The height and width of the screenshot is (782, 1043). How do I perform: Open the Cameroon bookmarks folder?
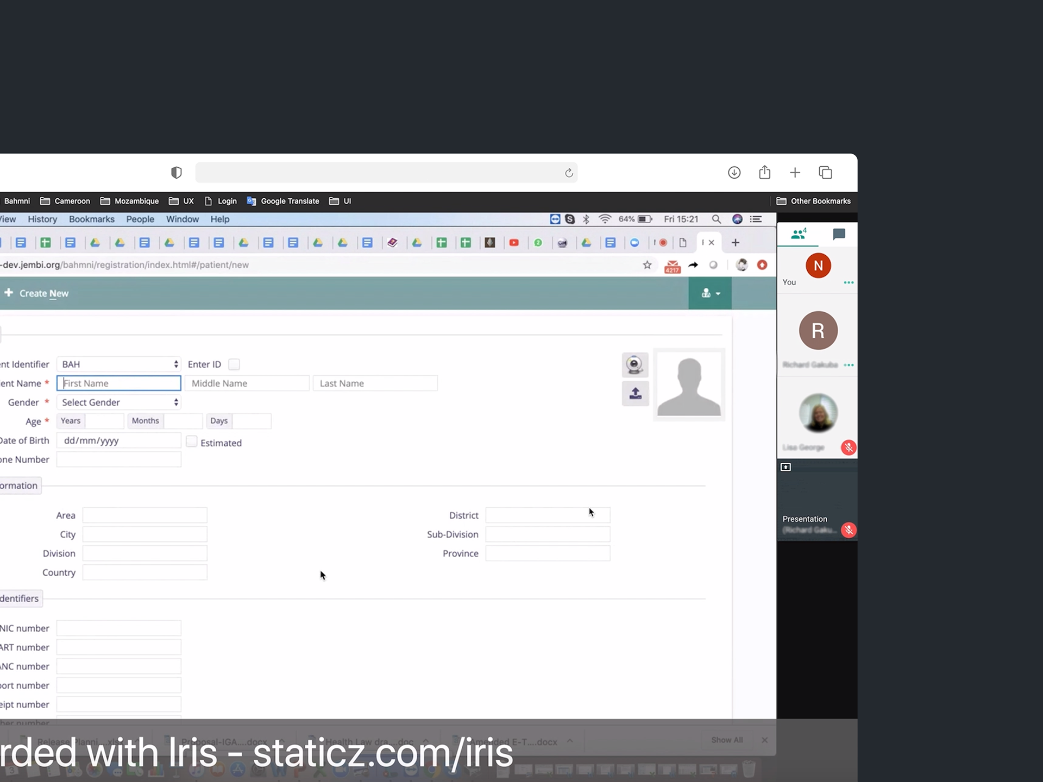[x=65, y=201]
